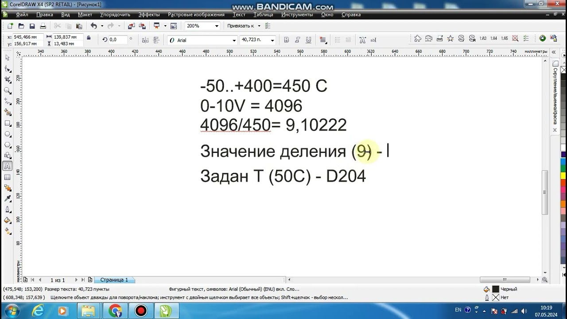Select the Text tool

7,167
